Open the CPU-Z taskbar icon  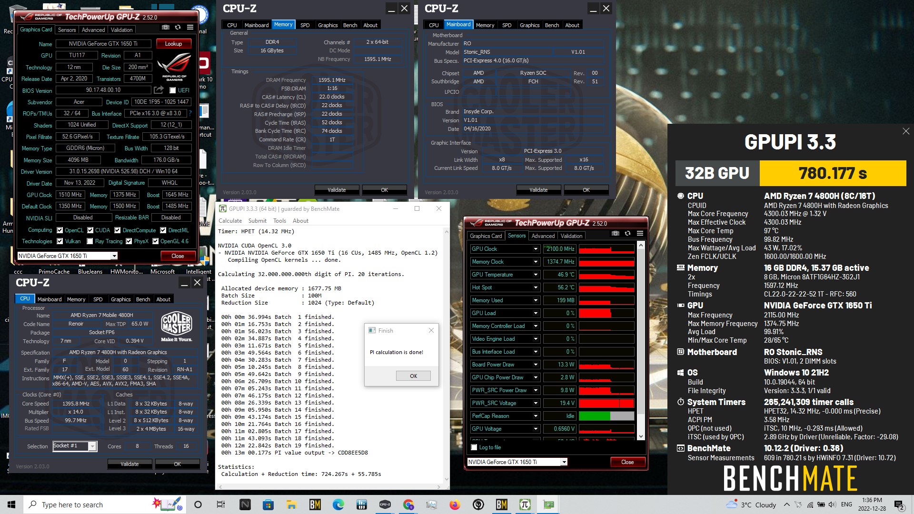(385, 504)
